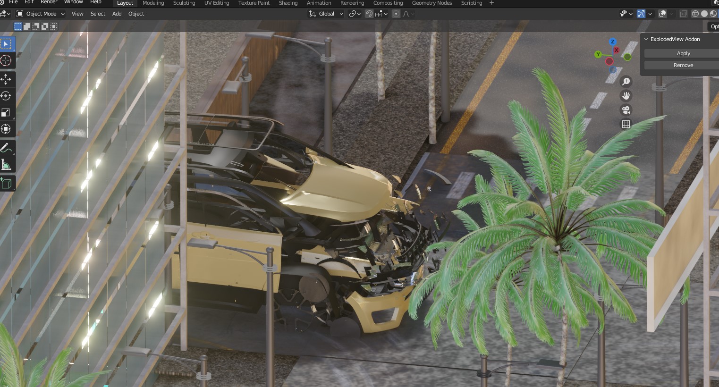Image resolution: width=719 pixels, height=387 pixels.
Task: Click Remove in the ExplodedView Addon panel
Action: coord(683,65)
